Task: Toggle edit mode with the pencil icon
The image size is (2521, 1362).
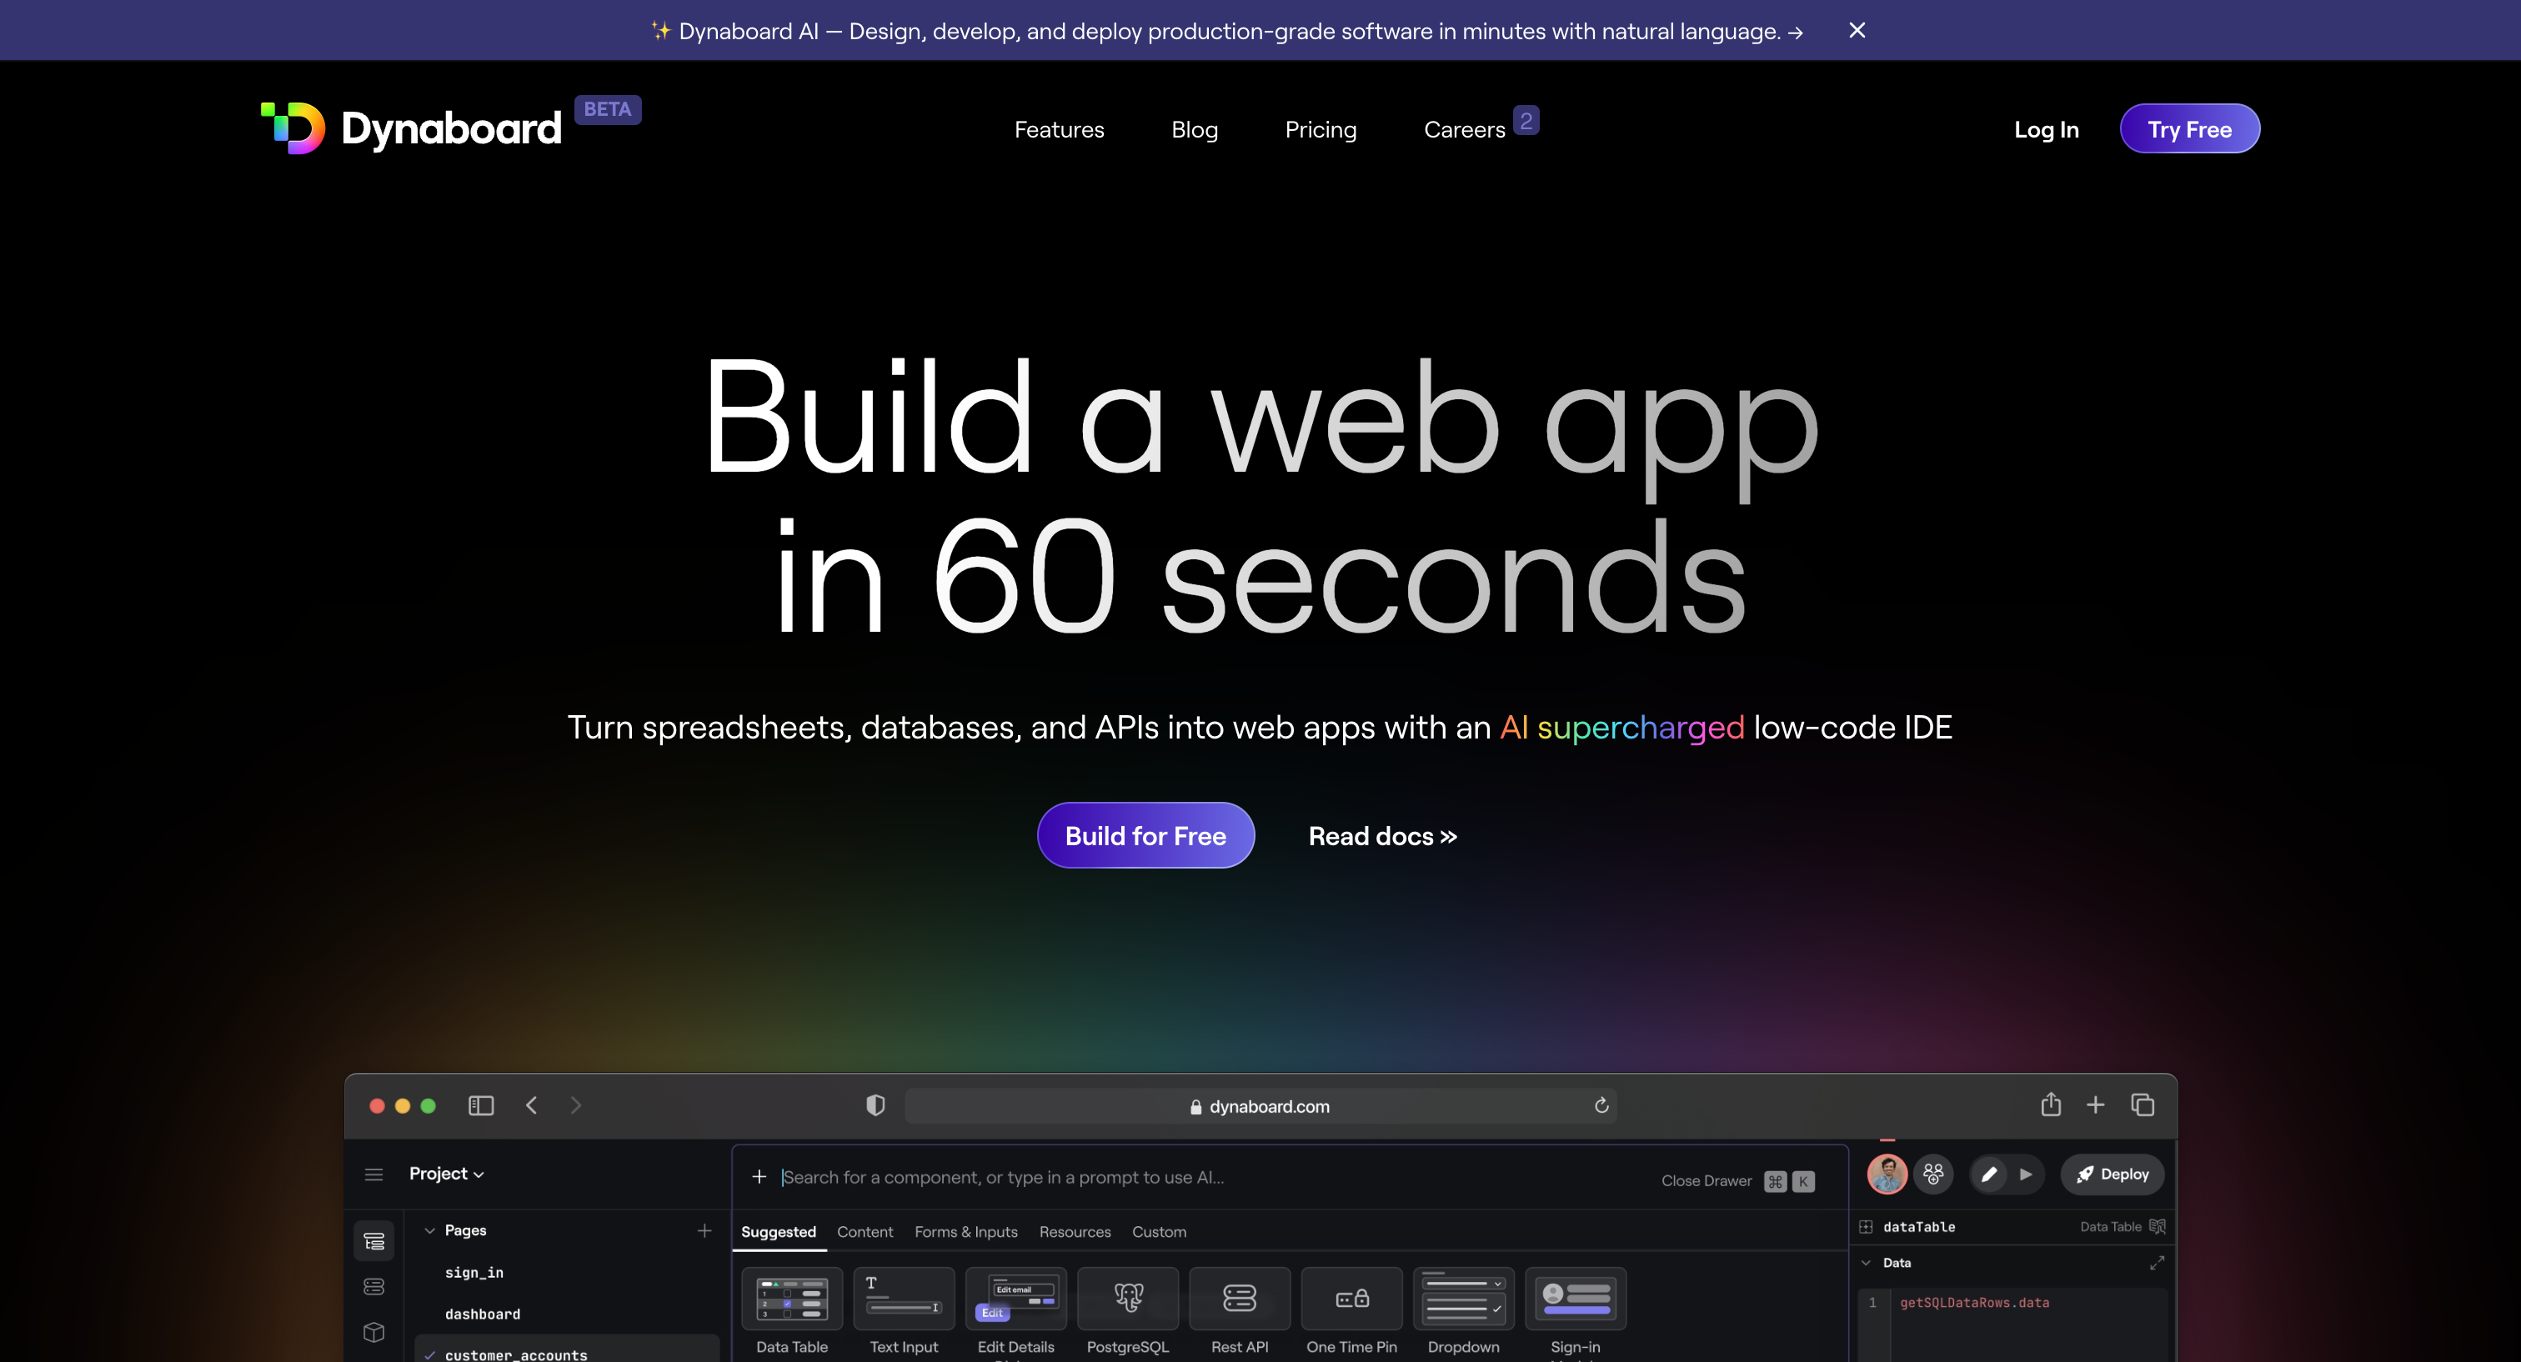Action: (x=1988, y=1174)
